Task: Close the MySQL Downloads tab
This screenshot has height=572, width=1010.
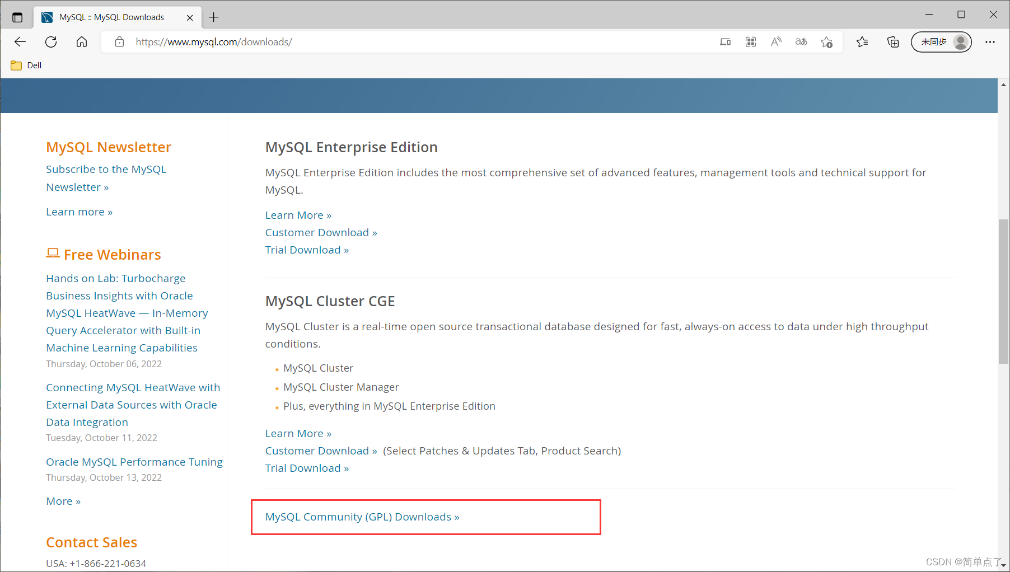Action: coord(190,17)
